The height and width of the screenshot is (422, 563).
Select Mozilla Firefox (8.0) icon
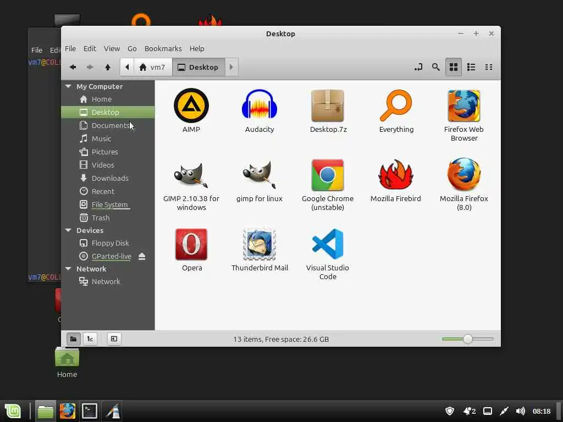pos(464,174)
